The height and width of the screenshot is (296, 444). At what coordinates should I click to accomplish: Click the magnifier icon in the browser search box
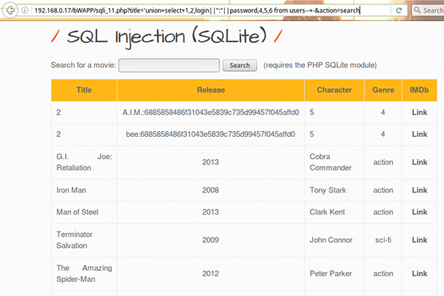point(417,10)
